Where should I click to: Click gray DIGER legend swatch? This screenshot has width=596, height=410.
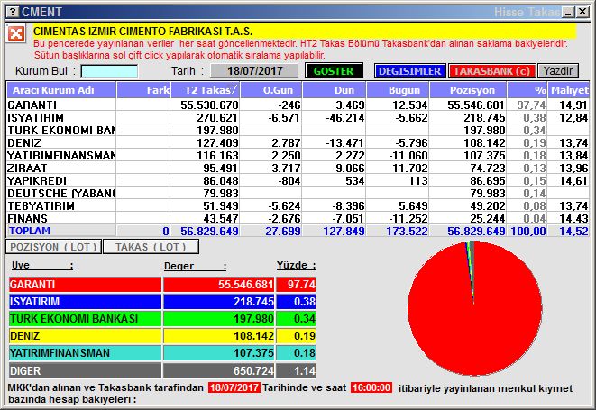(85, 370)
